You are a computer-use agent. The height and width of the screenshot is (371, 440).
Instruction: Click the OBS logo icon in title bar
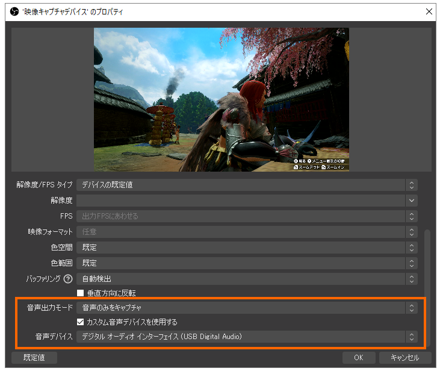[x=14, y=12]
